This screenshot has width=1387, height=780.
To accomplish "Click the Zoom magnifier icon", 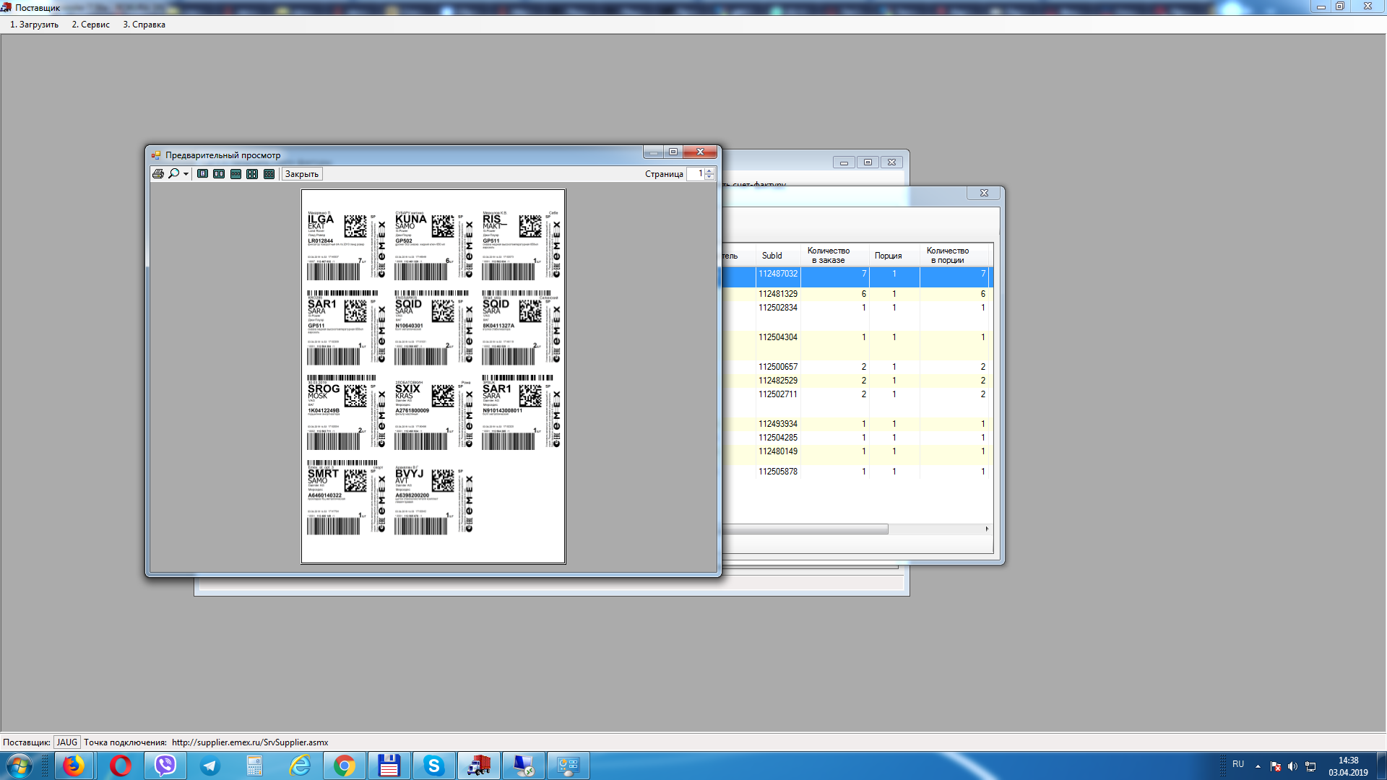I will pyautogui.click(x=174, y=174).
